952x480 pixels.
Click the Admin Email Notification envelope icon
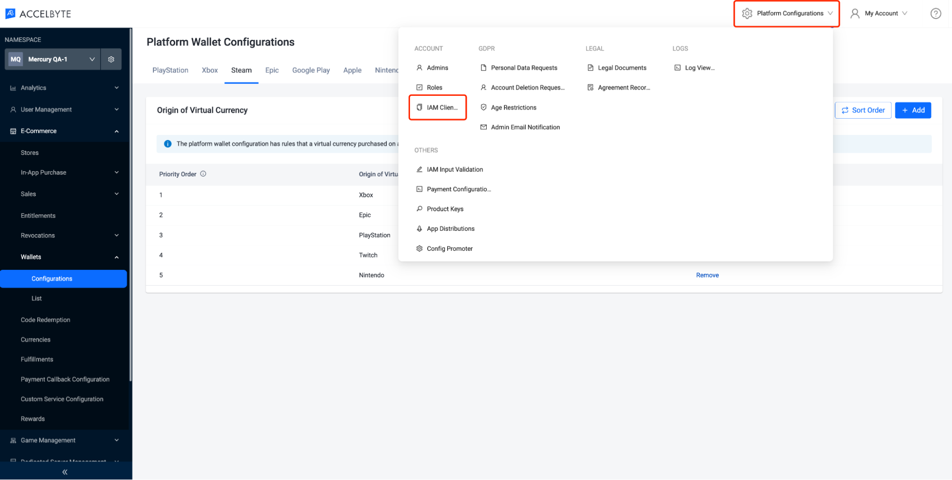tap(483, 127)
